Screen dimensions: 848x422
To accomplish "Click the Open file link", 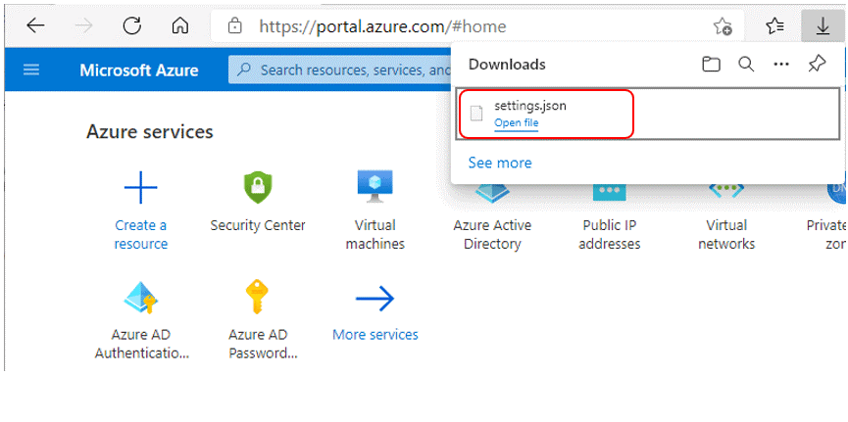I will coord(517,122).
